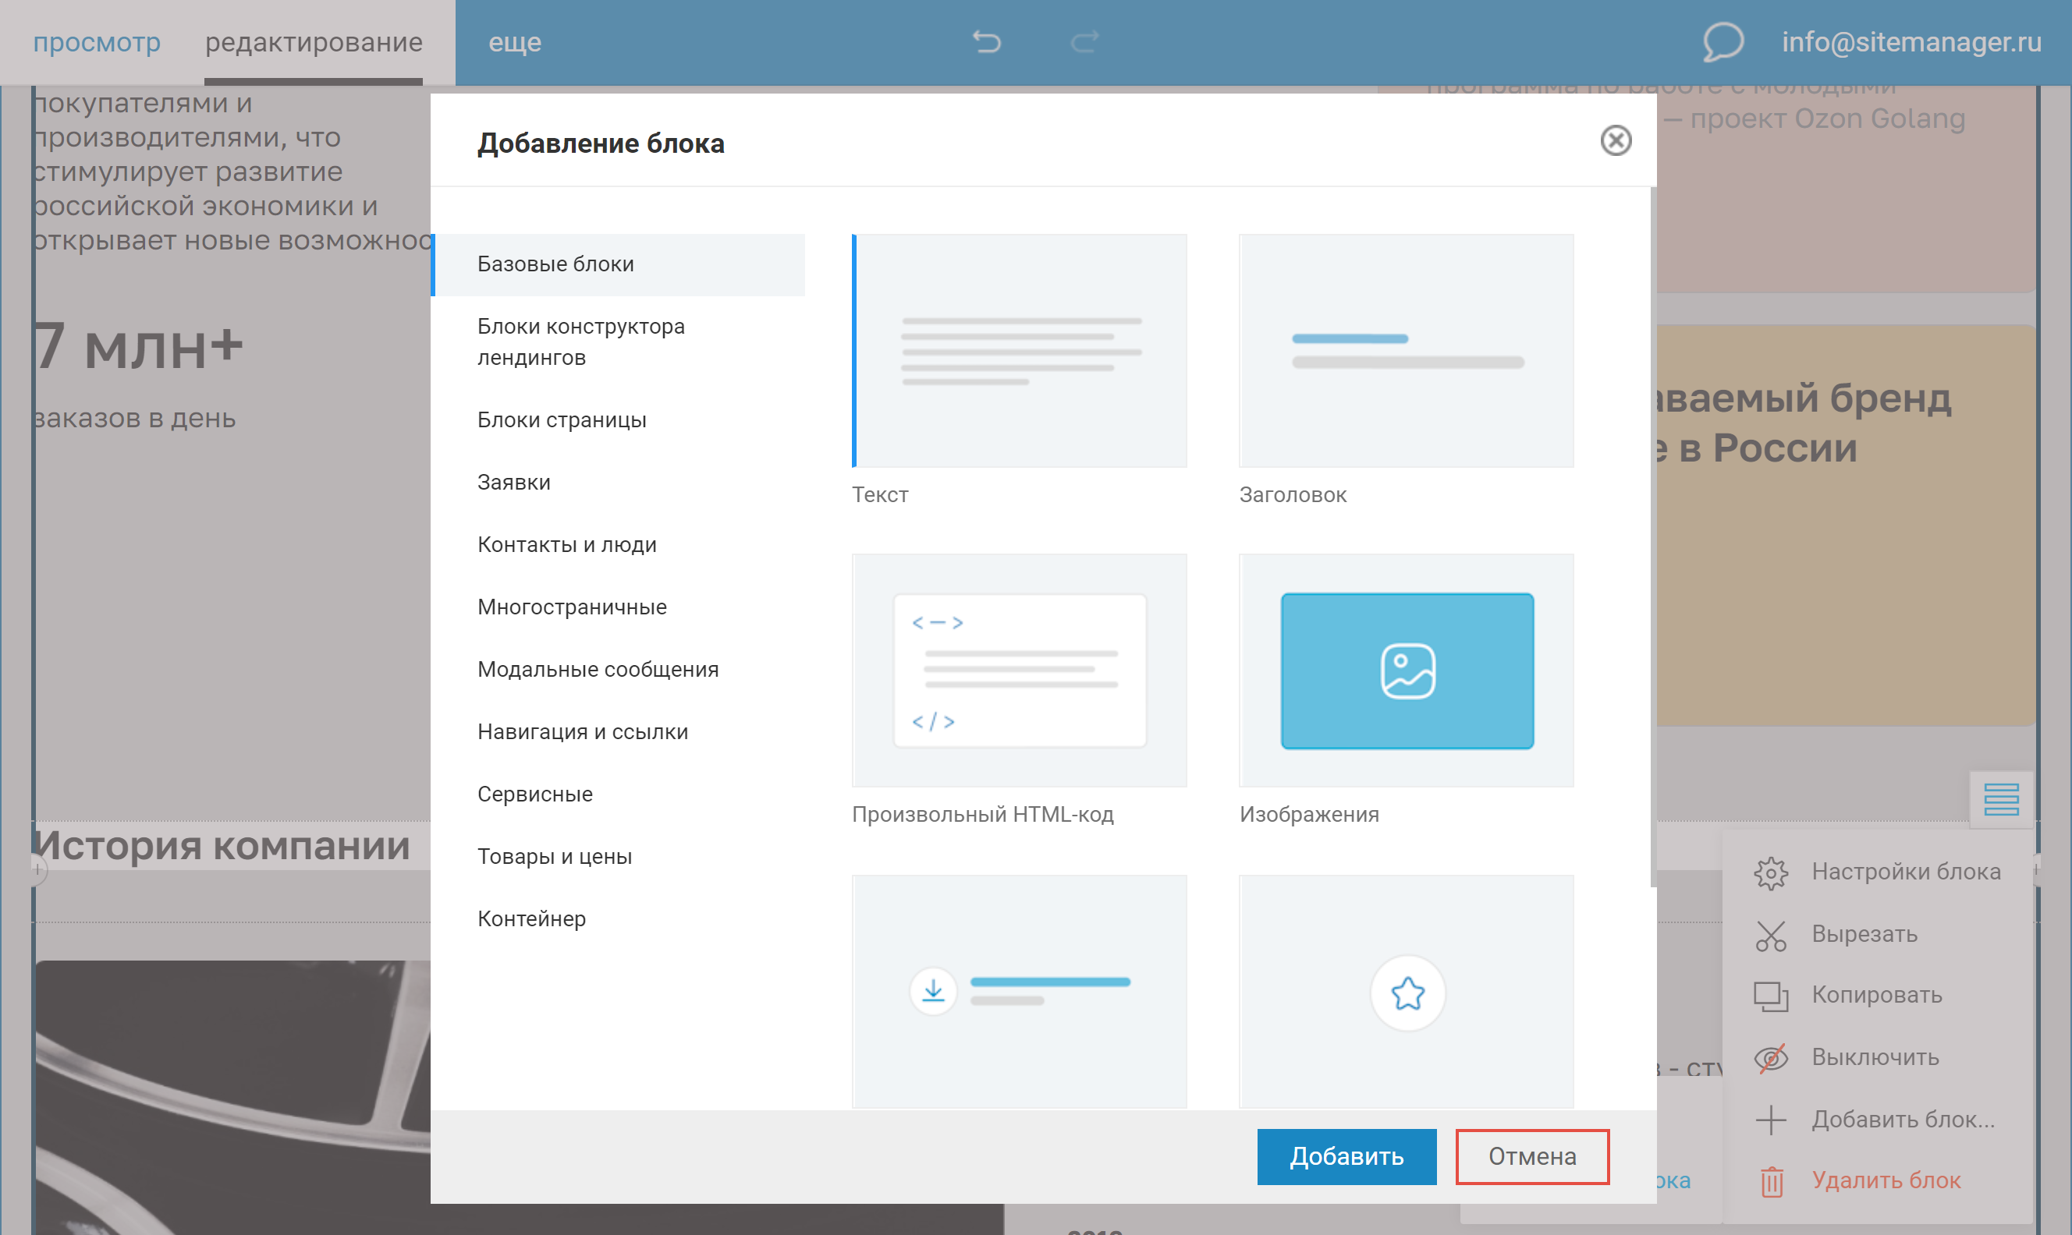
Task: Open the еще menu
Action: point(514,41)
